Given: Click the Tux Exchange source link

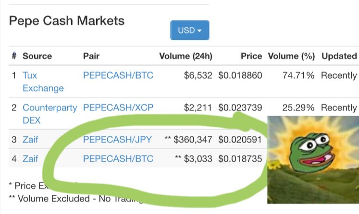Looking at the screenshot, I should (43, 82).
